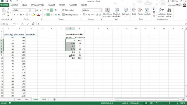Click the Copy icon in clipboard group

click(x=8, y=12)
